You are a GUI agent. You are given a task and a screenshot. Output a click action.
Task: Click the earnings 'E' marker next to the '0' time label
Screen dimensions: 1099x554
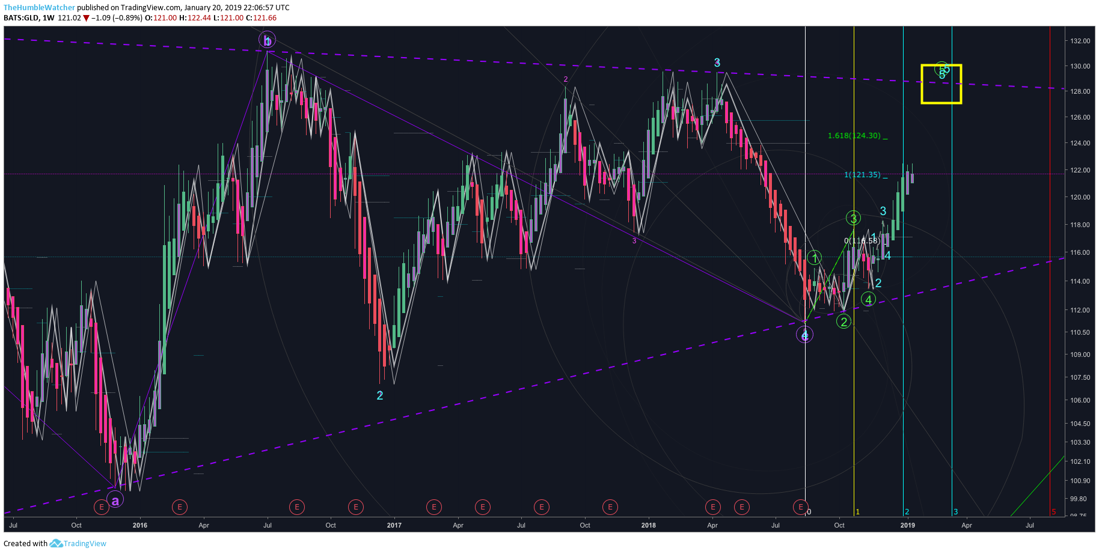(800, 507)
